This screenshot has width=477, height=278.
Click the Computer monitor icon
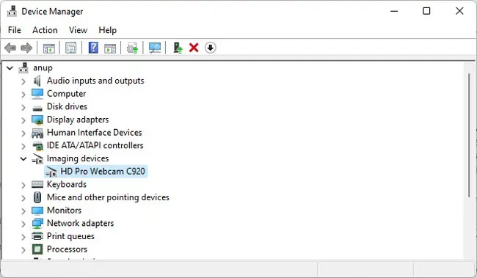(x=37, y=94)
